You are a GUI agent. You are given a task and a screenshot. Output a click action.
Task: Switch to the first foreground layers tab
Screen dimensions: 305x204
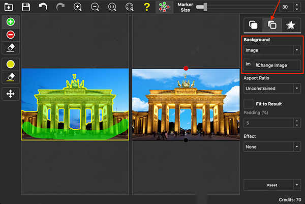253,25
